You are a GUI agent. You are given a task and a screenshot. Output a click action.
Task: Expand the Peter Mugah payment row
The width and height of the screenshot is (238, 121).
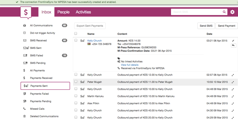point(233,82)
